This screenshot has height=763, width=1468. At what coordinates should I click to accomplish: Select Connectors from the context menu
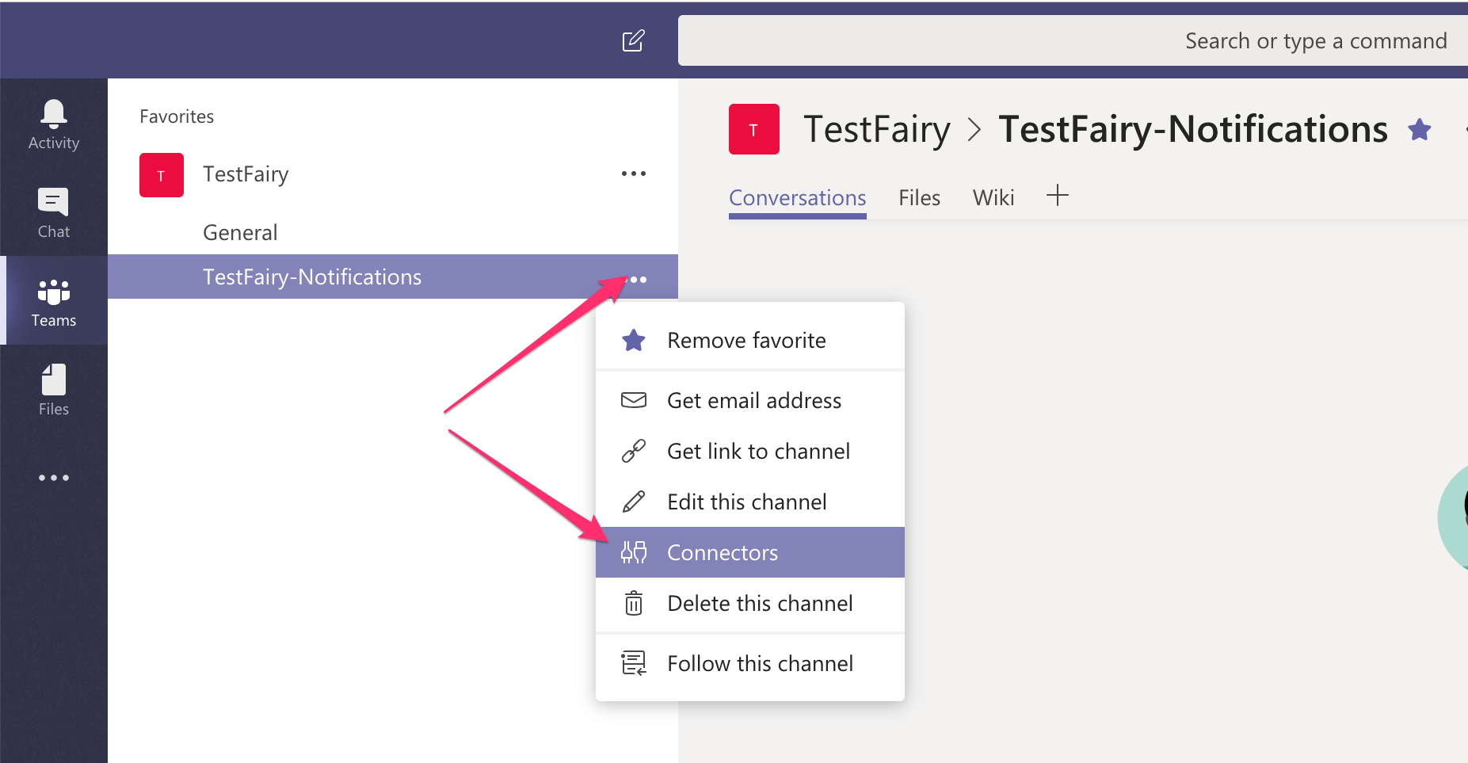(722, 553)
